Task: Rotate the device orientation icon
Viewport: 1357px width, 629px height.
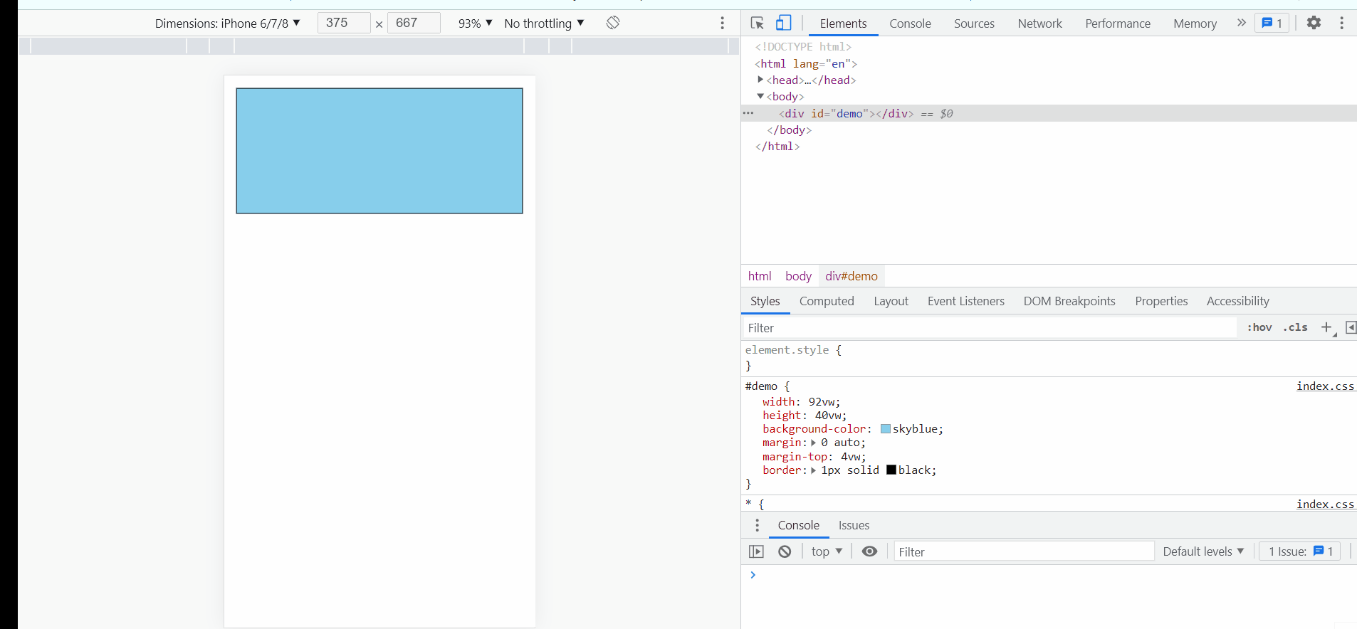Action: 613,23
